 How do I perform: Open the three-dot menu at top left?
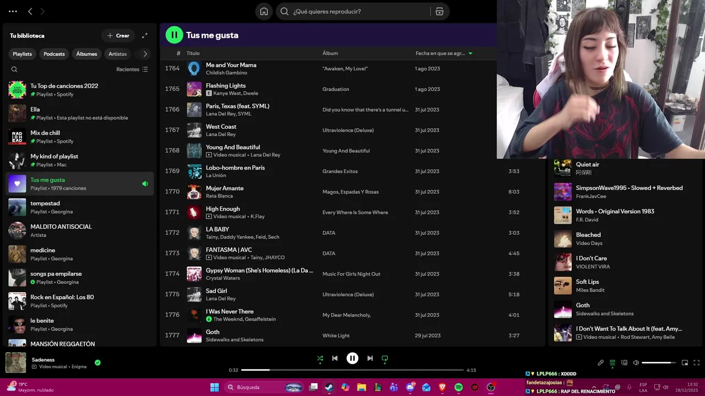(x=13, y=12)
